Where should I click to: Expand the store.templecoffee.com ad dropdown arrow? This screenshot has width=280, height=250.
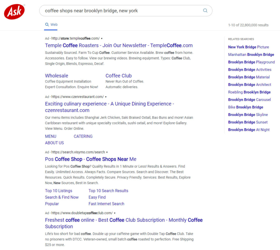102,38
